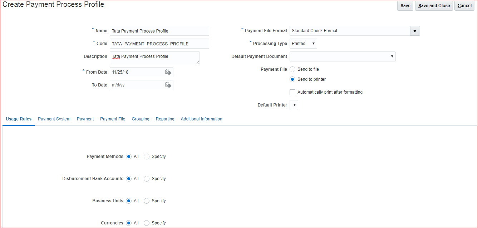Open the To Date calendar picker

point(168,85)
